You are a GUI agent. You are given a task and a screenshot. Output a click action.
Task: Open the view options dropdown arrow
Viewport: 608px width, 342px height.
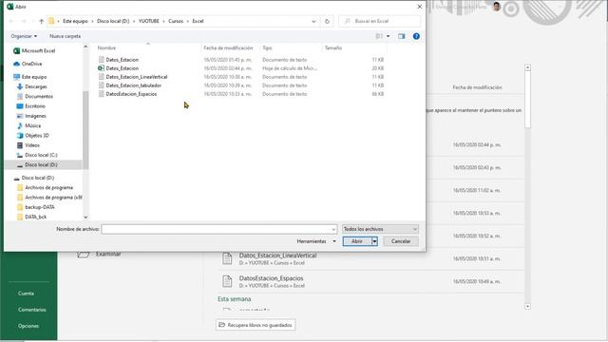pos(389,36)
